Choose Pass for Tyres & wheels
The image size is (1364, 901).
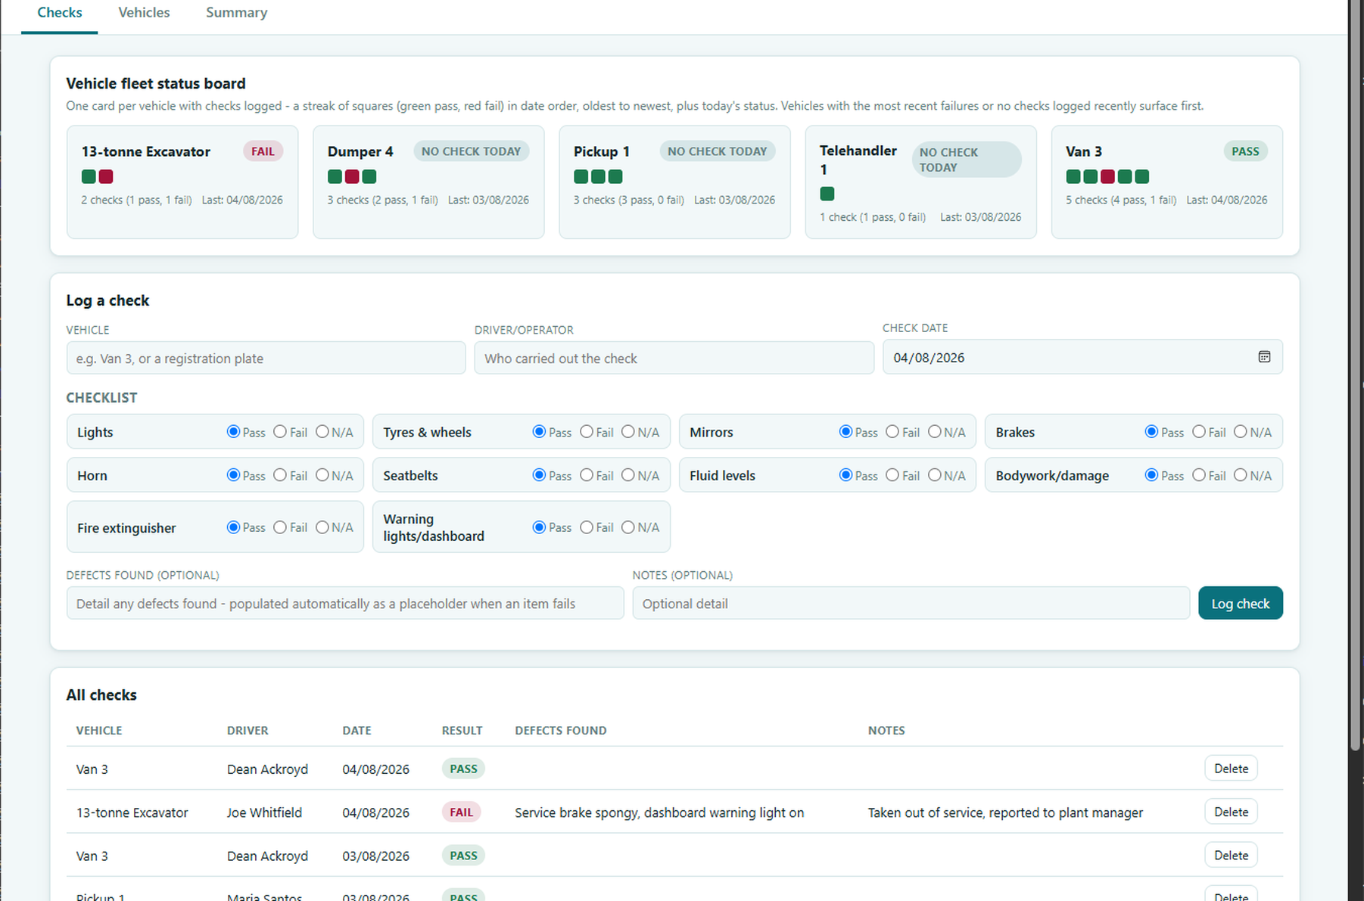point(539,432)
